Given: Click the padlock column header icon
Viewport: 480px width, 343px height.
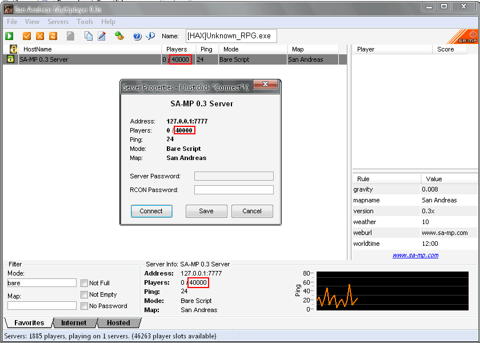Looking at the screenshot, I should click(13, 49).
